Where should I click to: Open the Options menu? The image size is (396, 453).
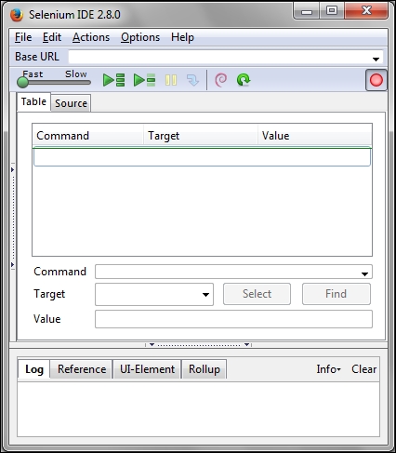pyautogui.click(x=140, y=37)
